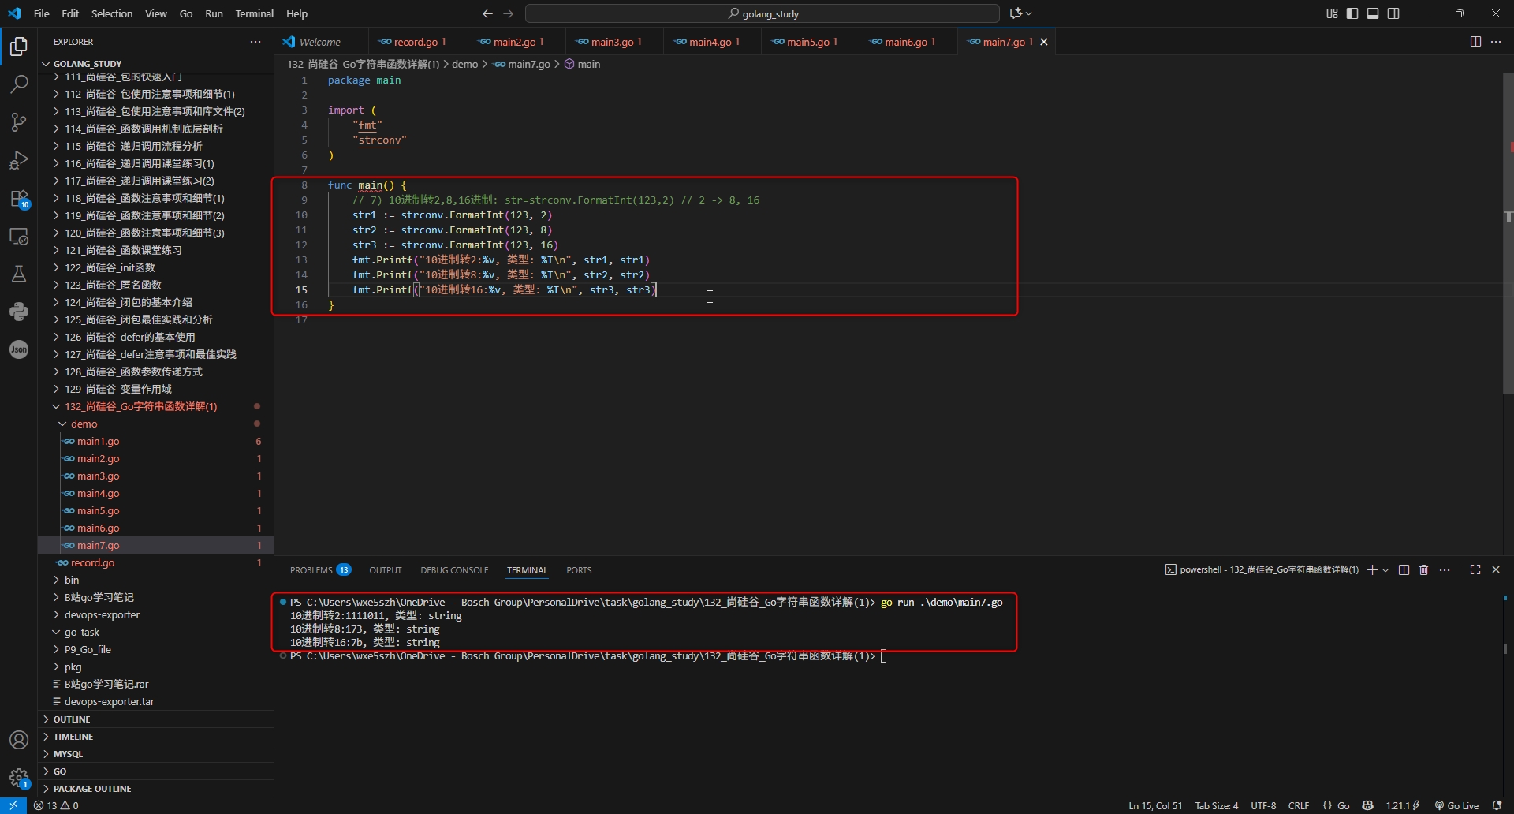Image resolution: width=1514 pixels, height=814 pixels.
Task: Toggle the Primary Side Bar
Action: [x=1352, y=13]
